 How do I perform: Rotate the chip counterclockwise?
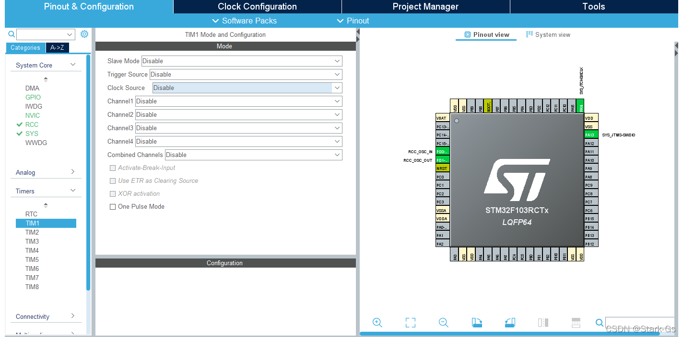pos(510,323)
